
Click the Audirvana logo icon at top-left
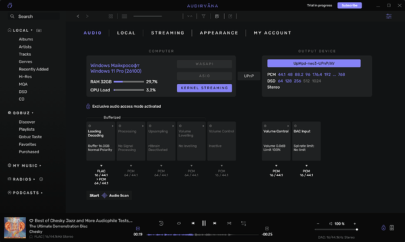(x=9, y=5)
